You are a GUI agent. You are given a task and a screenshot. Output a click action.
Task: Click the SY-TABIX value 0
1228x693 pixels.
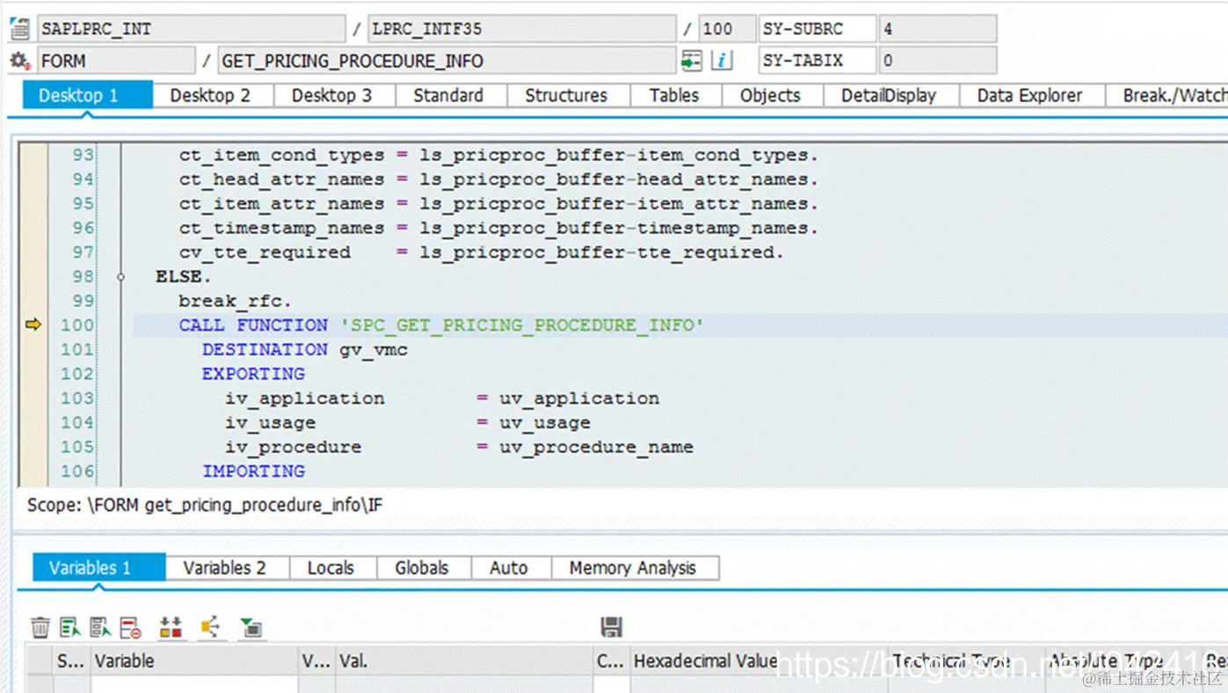[x=938, y=61]
